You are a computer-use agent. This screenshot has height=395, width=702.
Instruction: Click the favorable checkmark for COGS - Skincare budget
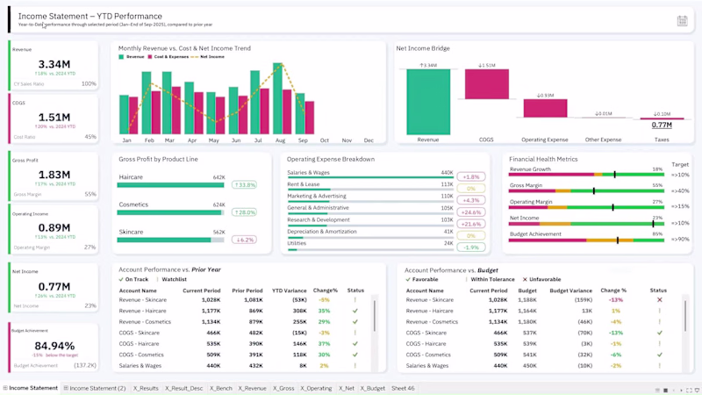click(x=660, y=333)
